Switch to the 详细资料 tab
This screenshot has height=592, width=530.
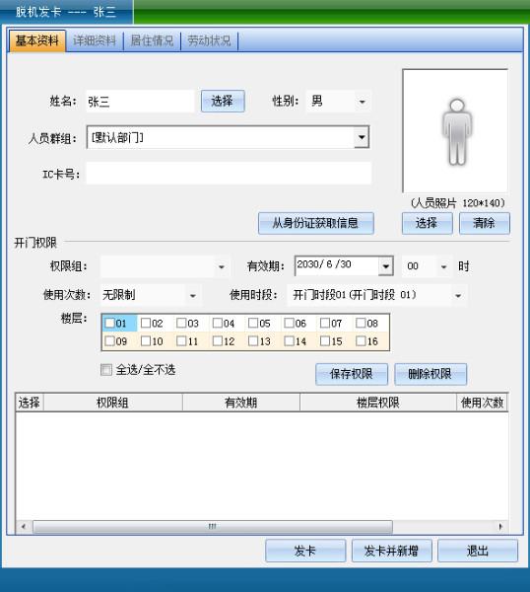[x=95, y=40]
